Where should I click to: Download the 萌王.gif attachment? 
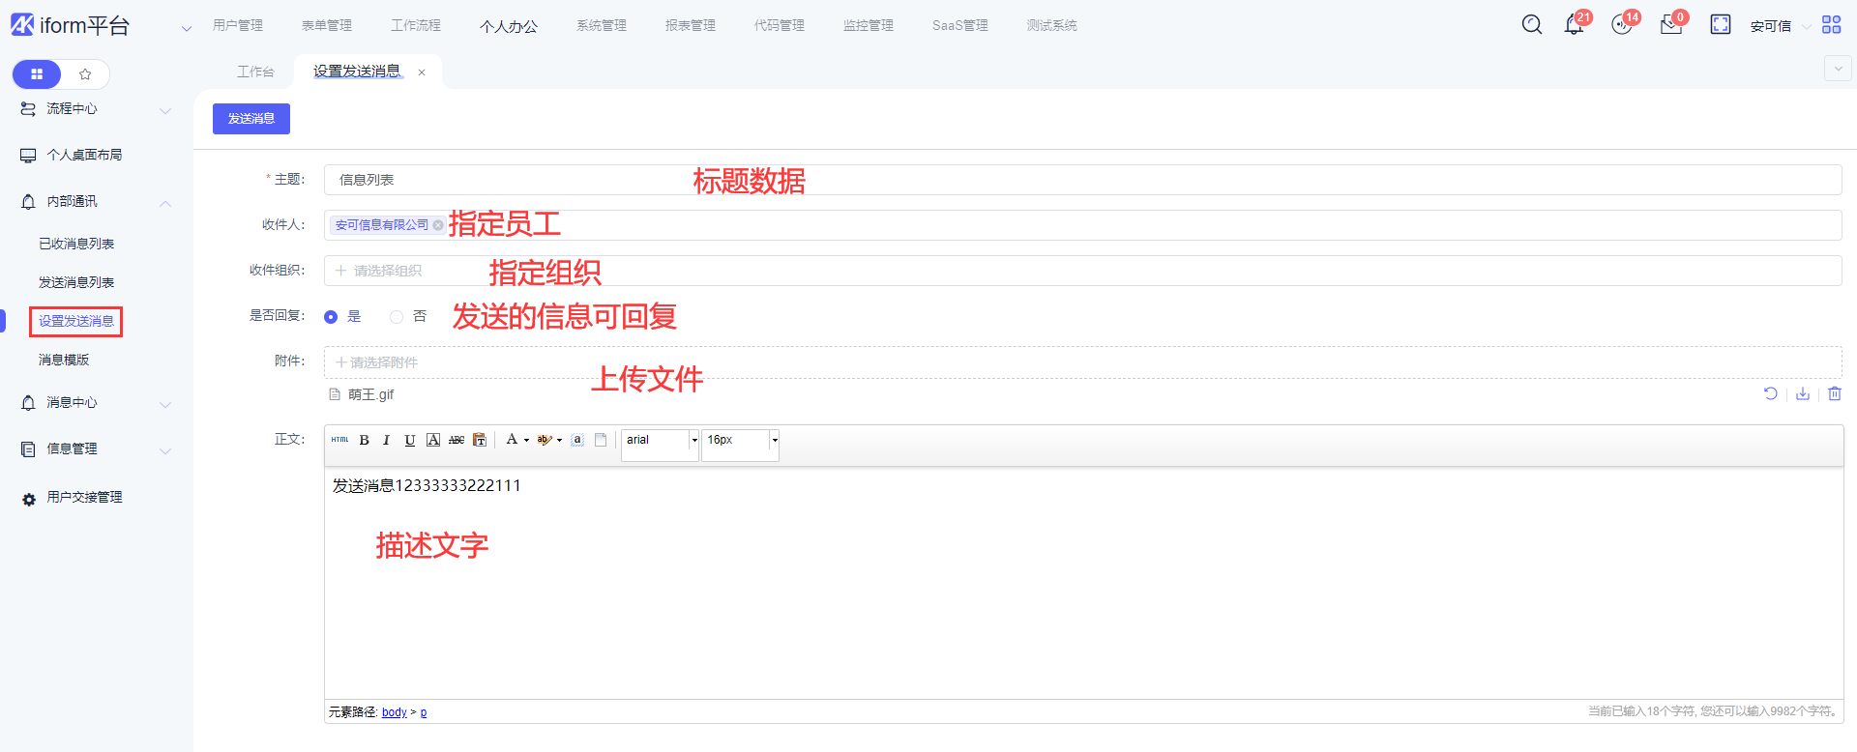point(1803,394)
